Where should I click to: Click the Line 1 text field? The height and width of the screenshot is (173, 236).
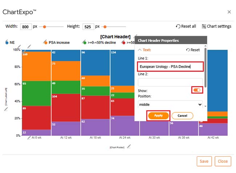click(x=170, y=67)
